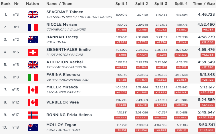Screen dimensions: 216x134
Task: Click the Canadian flag in MILLER Miranda's row
Action: [x=33, y=90]
